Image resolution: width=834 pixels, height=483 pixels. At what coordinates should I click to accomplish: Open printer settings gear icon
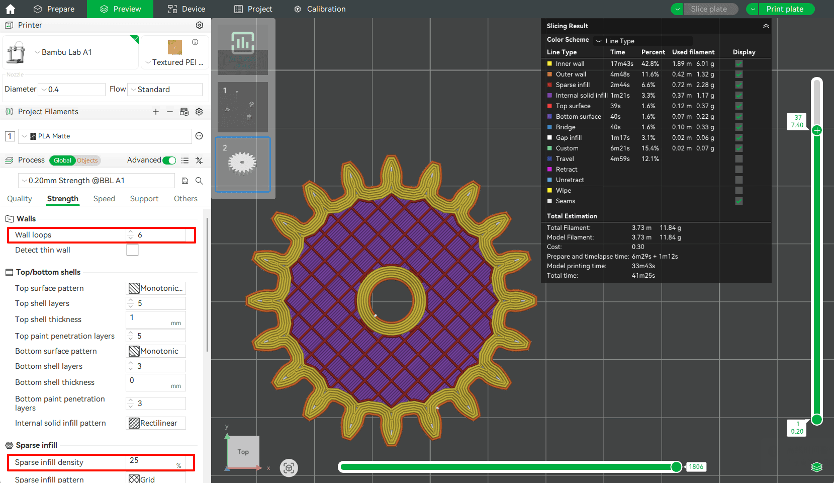tap(200, 25)
